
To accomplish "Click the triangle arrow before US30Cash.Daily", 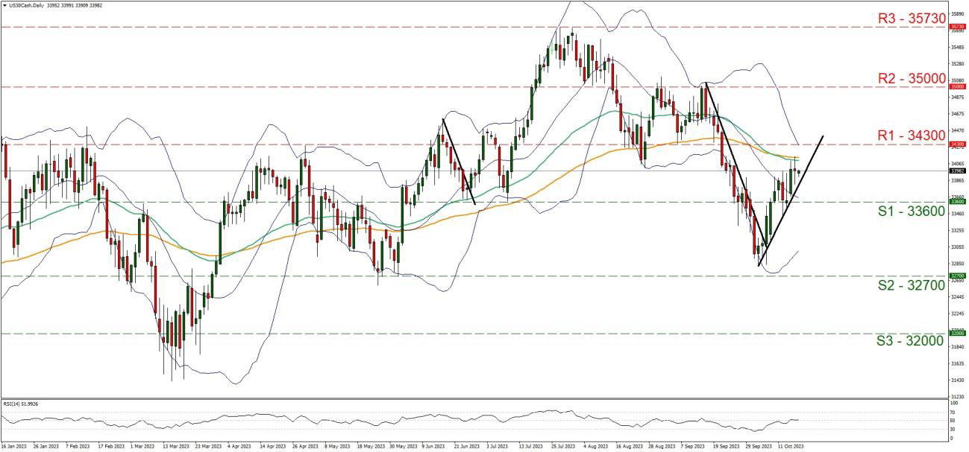I will click(x=4, y=4).
